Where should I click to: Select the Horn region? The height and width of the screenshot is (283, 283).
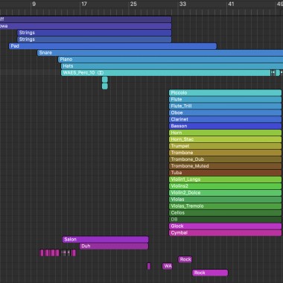coord(225,133)
